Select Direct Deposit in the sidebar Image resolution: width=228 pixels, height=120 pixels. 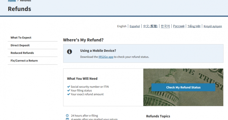click(20, 45)
